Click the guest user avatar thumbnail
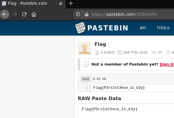 [x=85, y=48]
